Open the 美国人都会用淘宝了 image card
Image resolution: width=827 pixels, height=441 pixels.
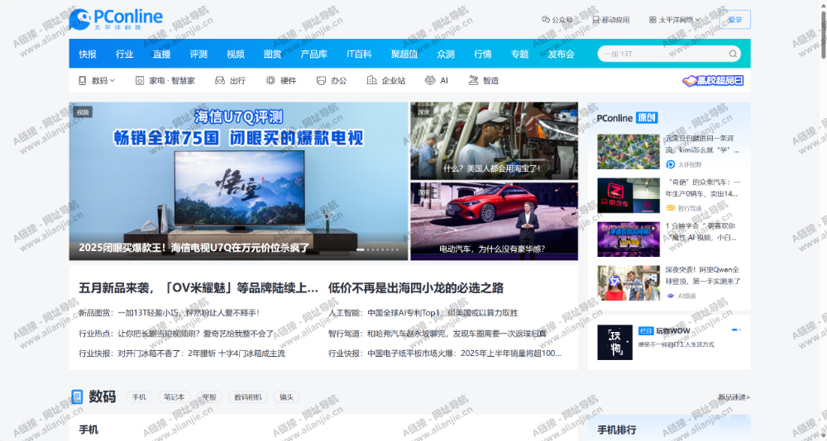[x=495, y=140]
